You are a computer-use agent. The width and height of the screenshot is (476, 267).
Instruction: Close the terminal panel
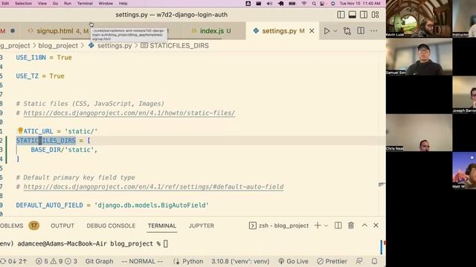tap(376, 225)
